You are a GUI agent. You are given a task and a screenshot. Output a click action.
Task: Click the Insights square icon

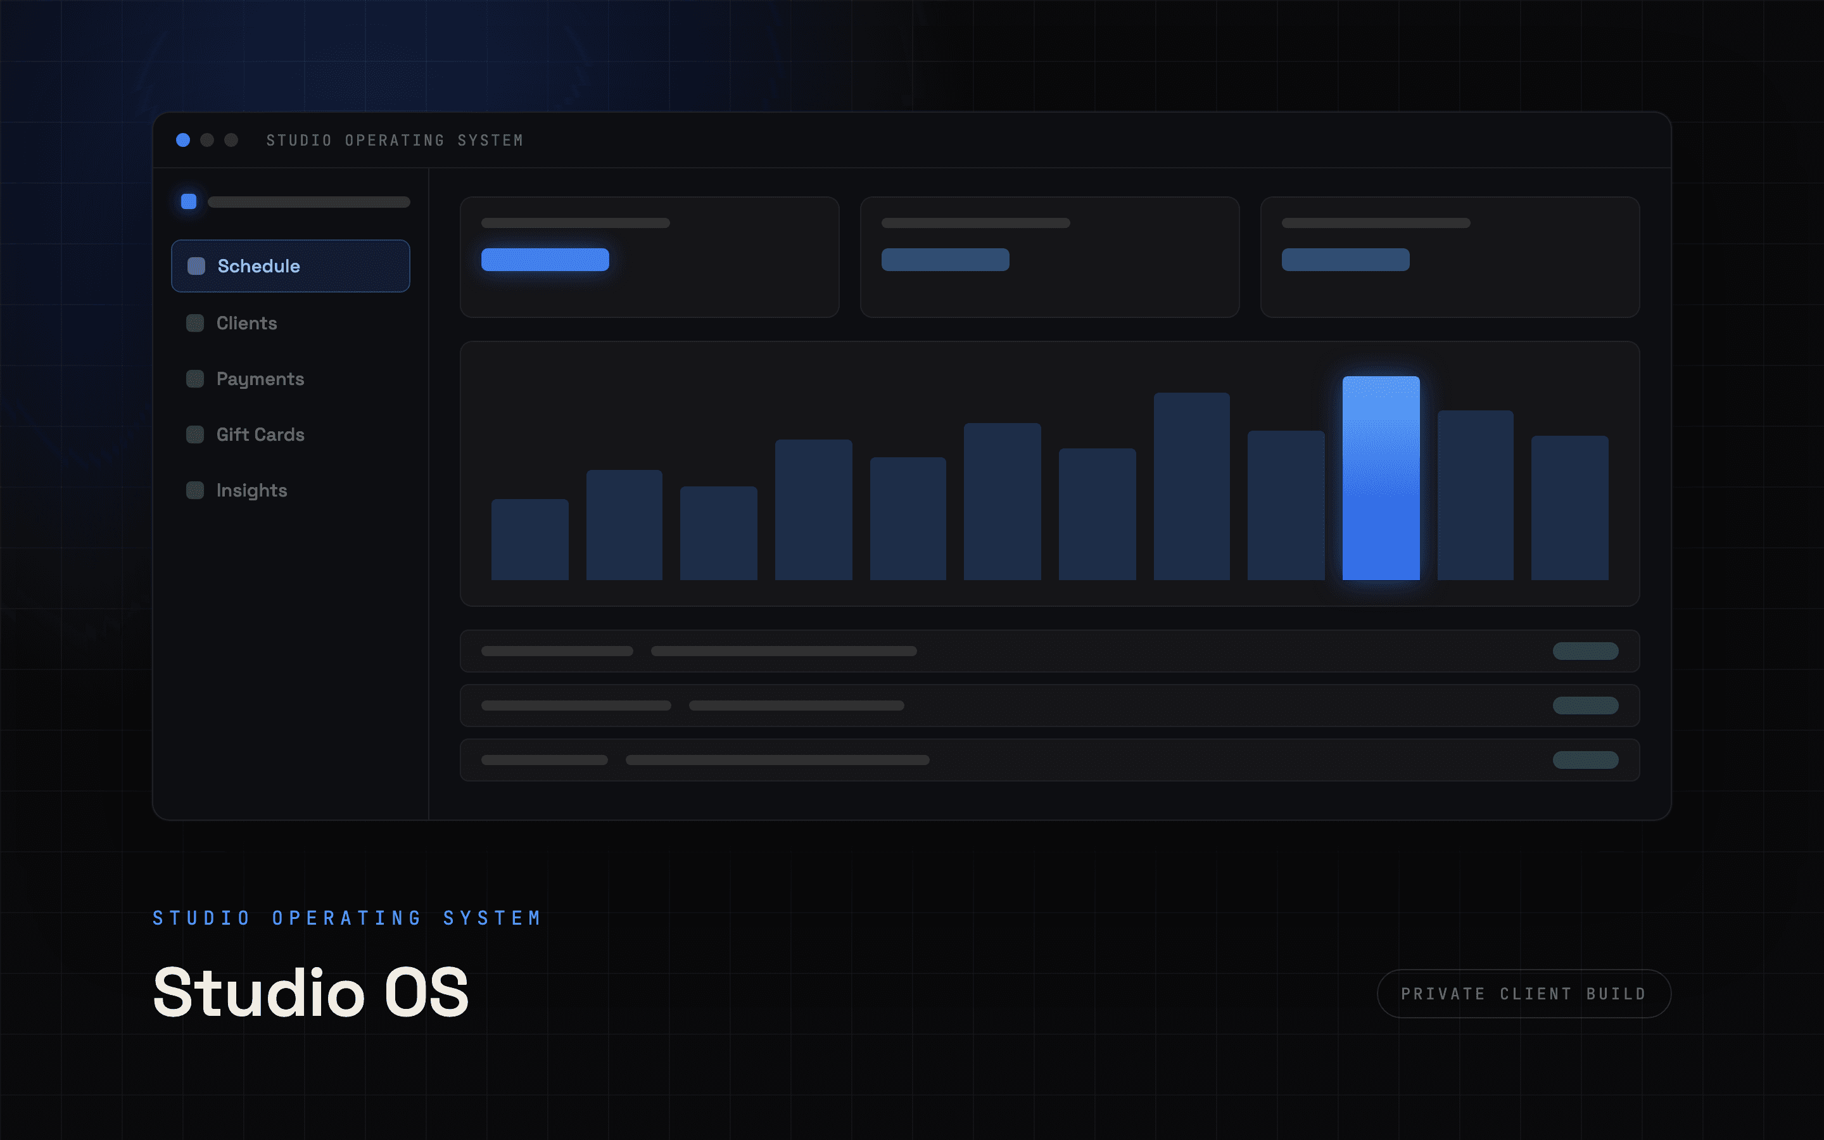coord(195,490)
